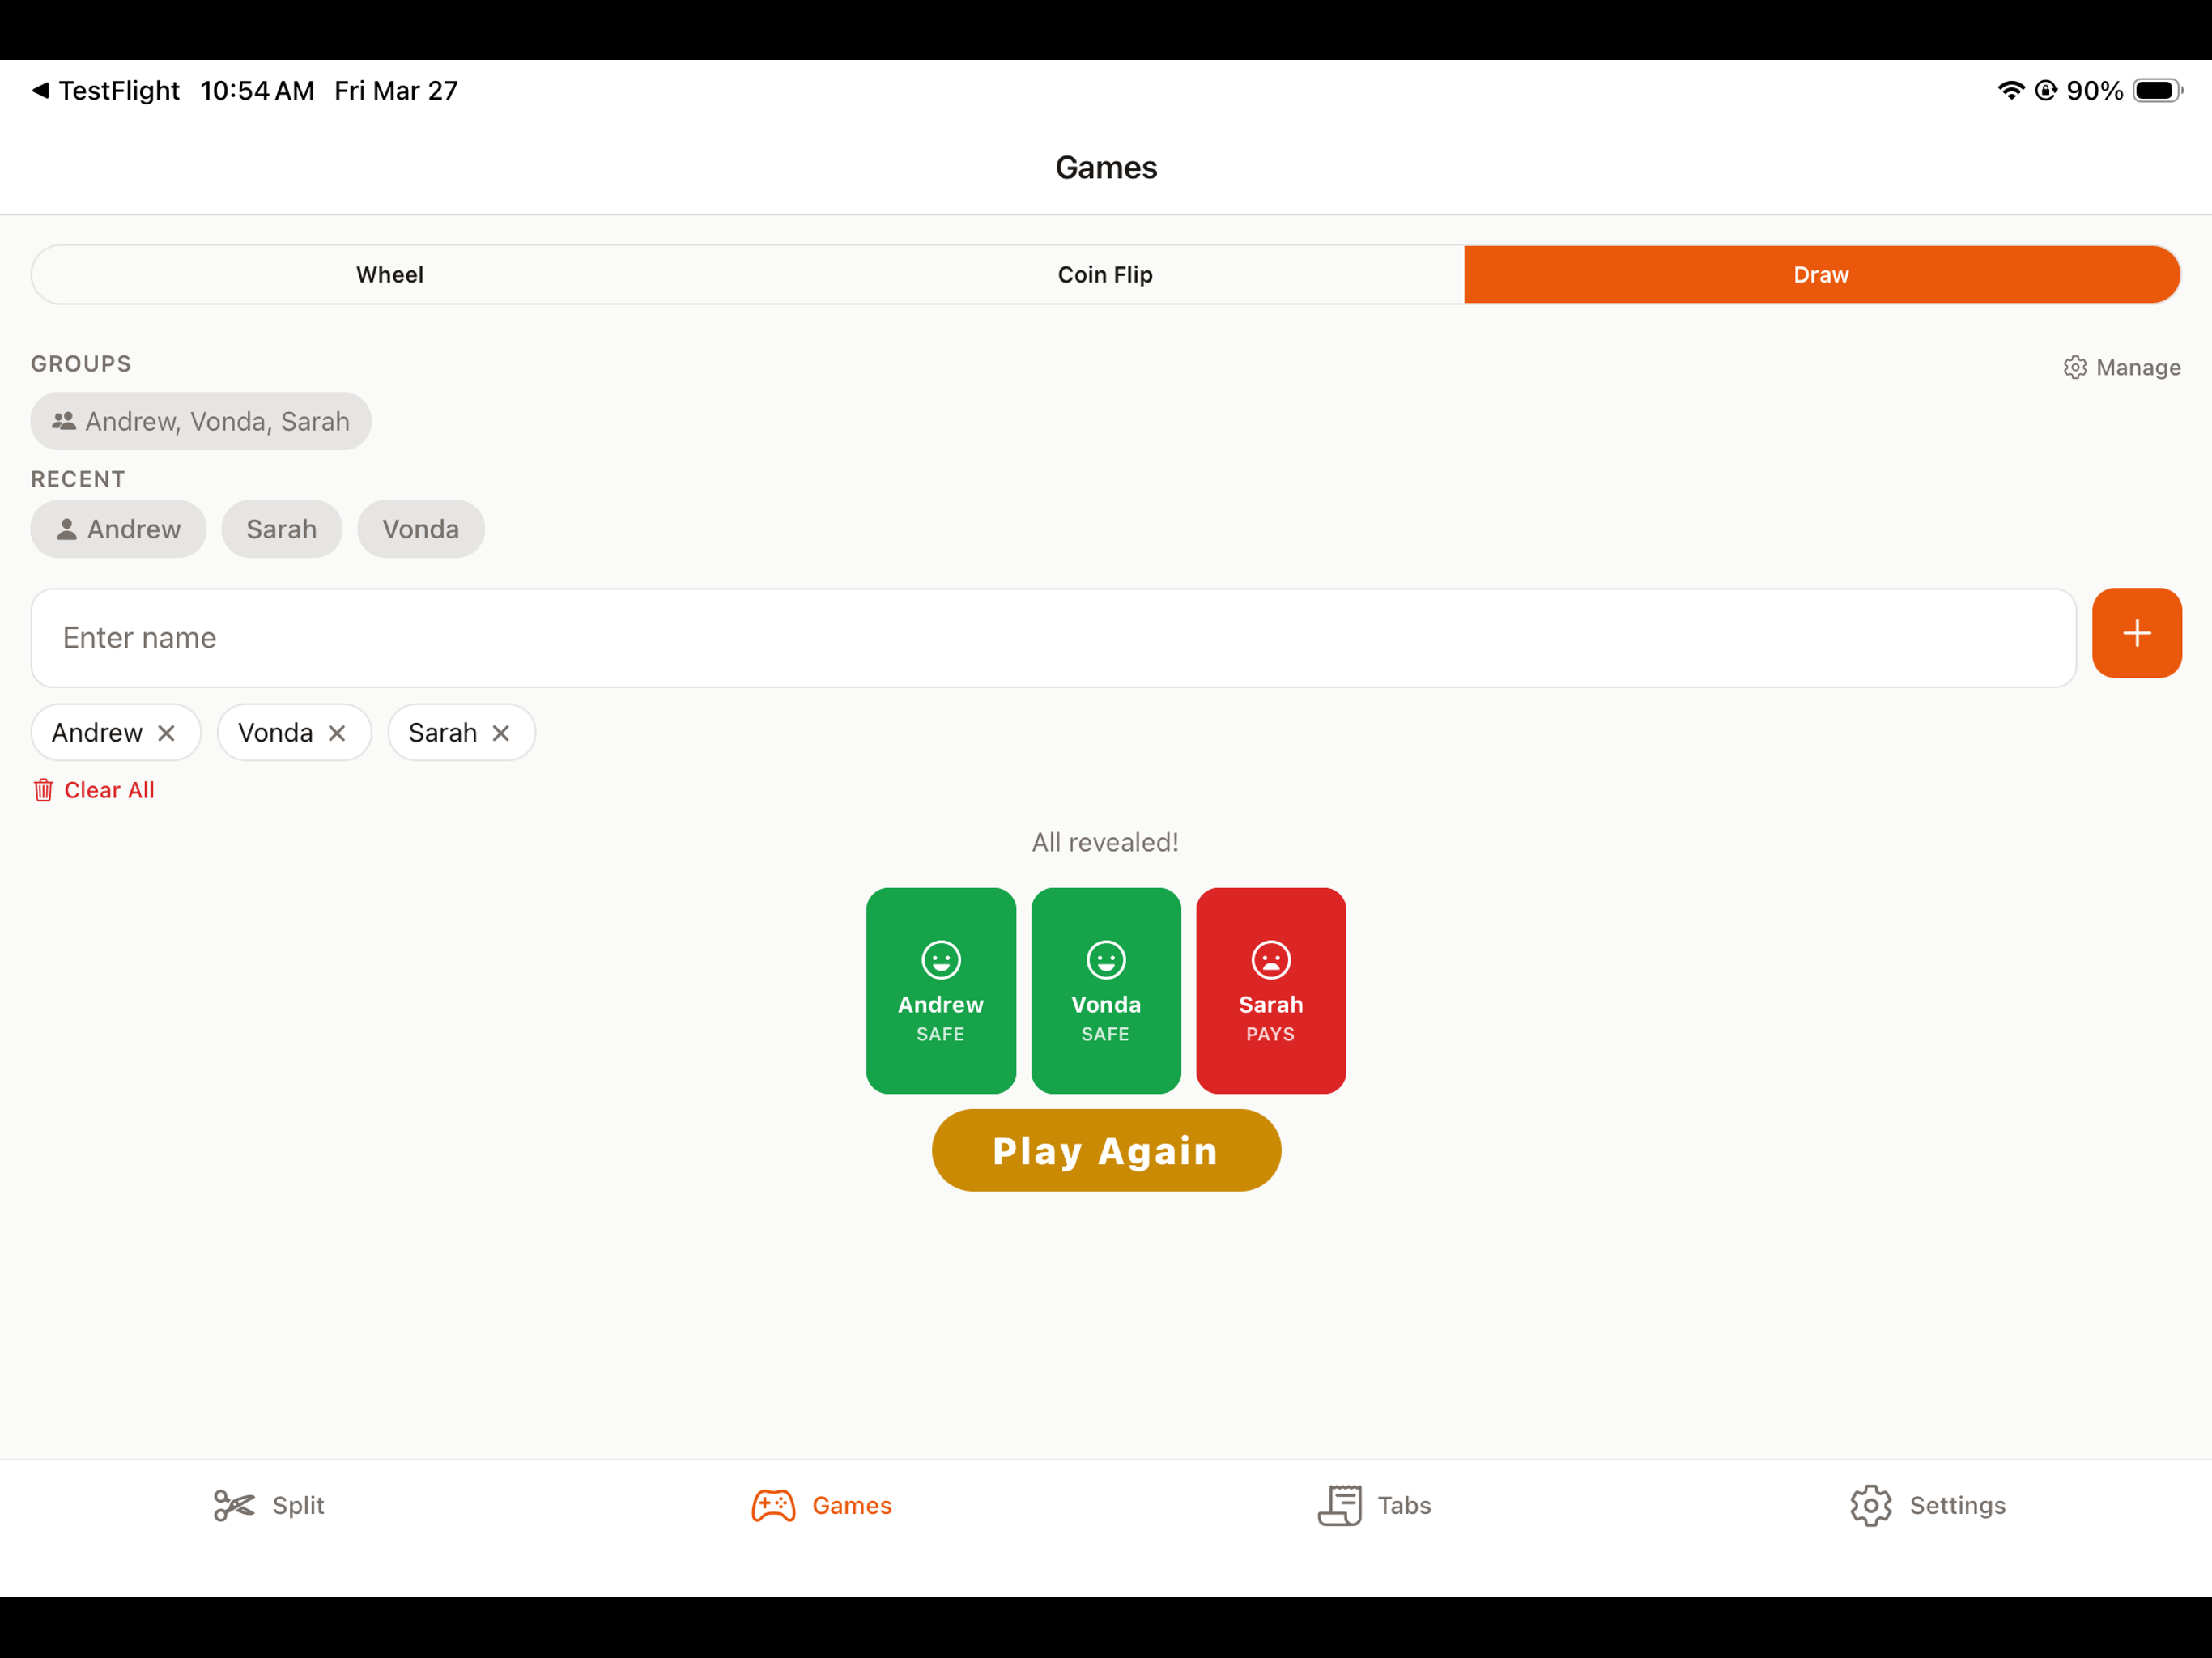Tap the Wi-Fi status icon
This screenshot has width=2212, height=1658.
pyautogui.click(x=2011, y=90)
